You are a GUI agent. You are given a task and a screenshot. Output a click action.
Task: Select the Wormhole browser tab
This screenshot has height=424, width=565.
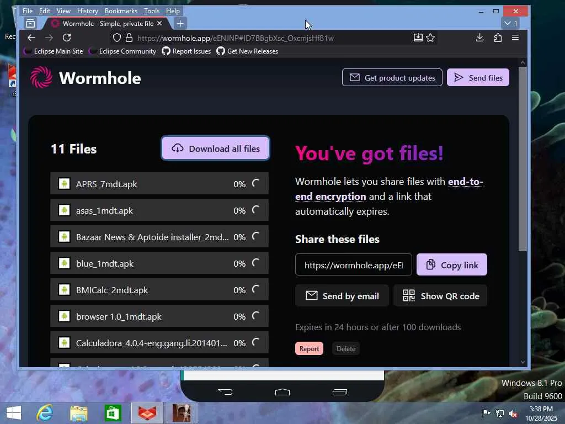click(107, 23)
